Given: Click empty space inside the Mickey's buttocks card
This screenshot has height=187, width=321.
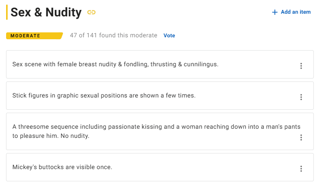Looking at the screenshot, I should pos(210,167).
